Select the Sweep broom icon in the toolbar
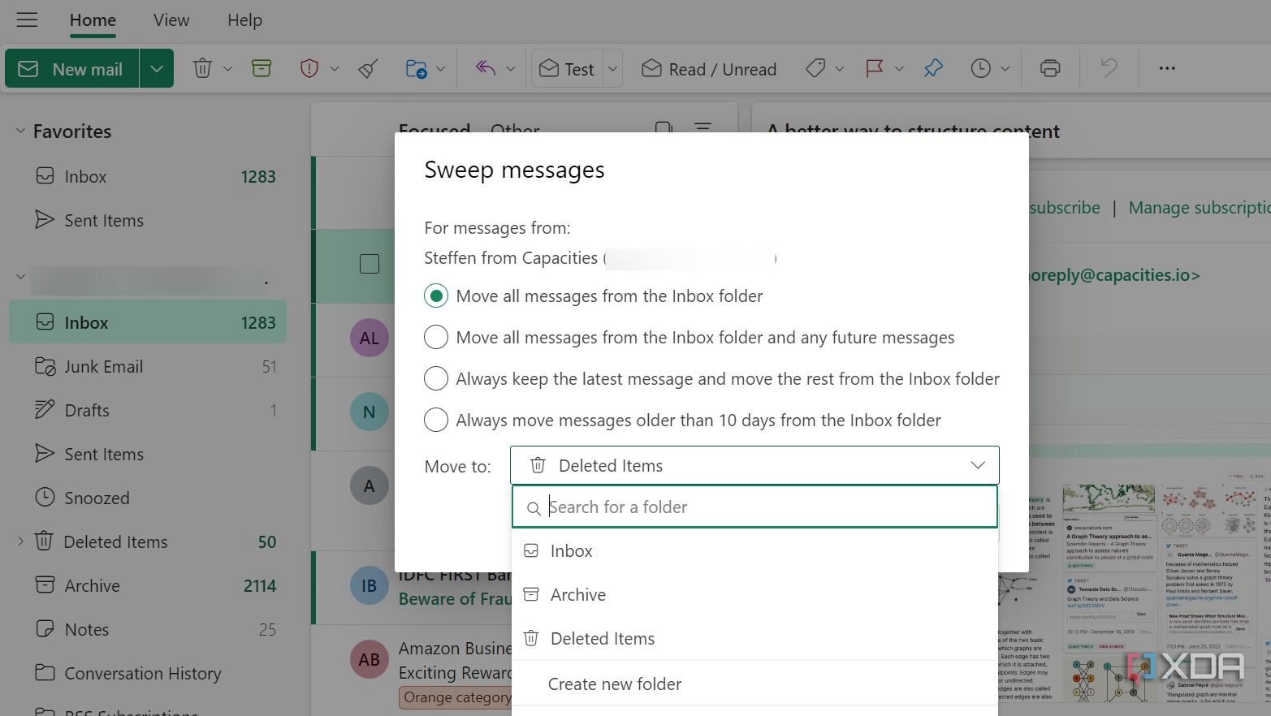Viewport: 1271px width, 716px height. pos(367,68)
